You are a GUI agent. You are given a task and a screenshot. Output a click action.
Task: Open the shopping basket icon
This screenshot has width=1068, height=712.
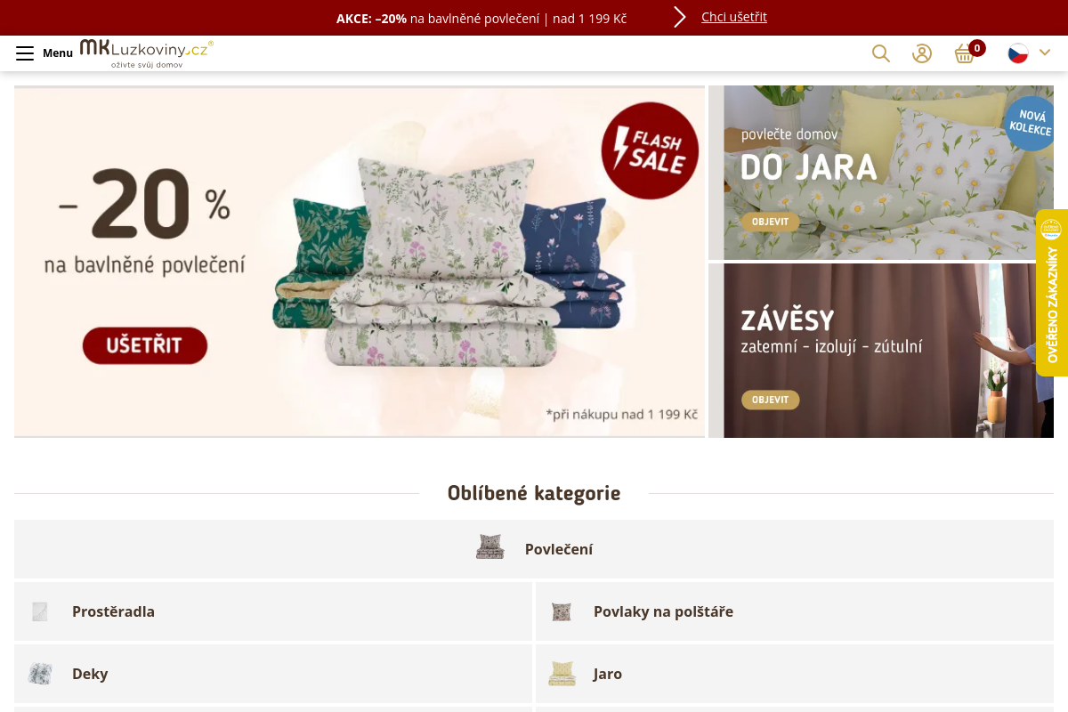tap(965, 53)
